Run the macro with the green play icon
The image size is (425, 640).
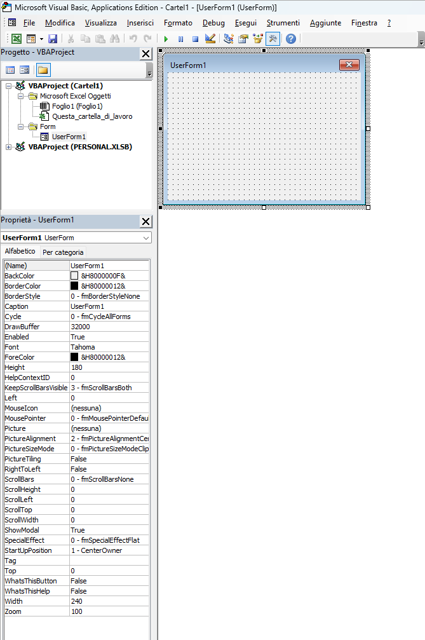click(166, 39)
